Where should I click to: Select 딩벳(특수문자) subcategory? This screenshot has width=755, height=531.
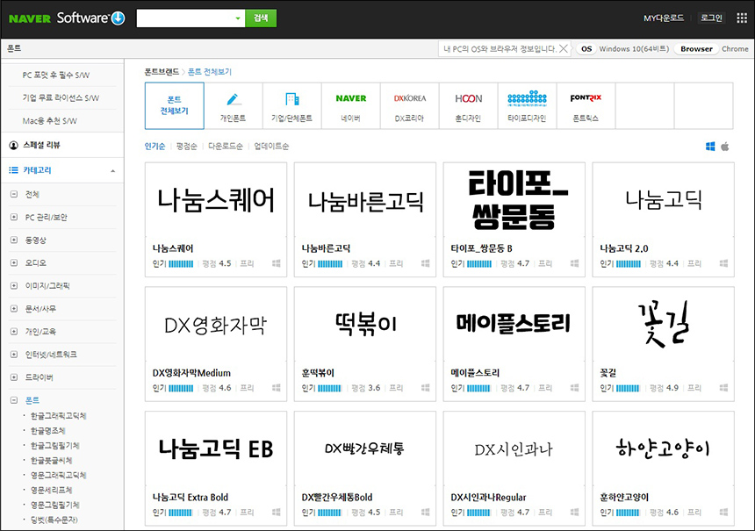54,520
